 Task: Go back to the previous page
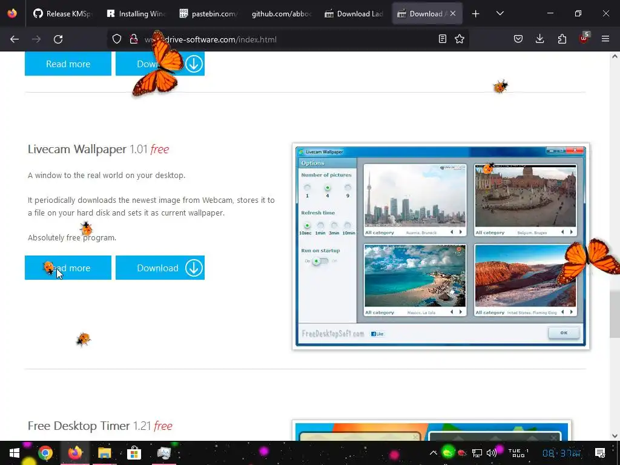point(15,39)
